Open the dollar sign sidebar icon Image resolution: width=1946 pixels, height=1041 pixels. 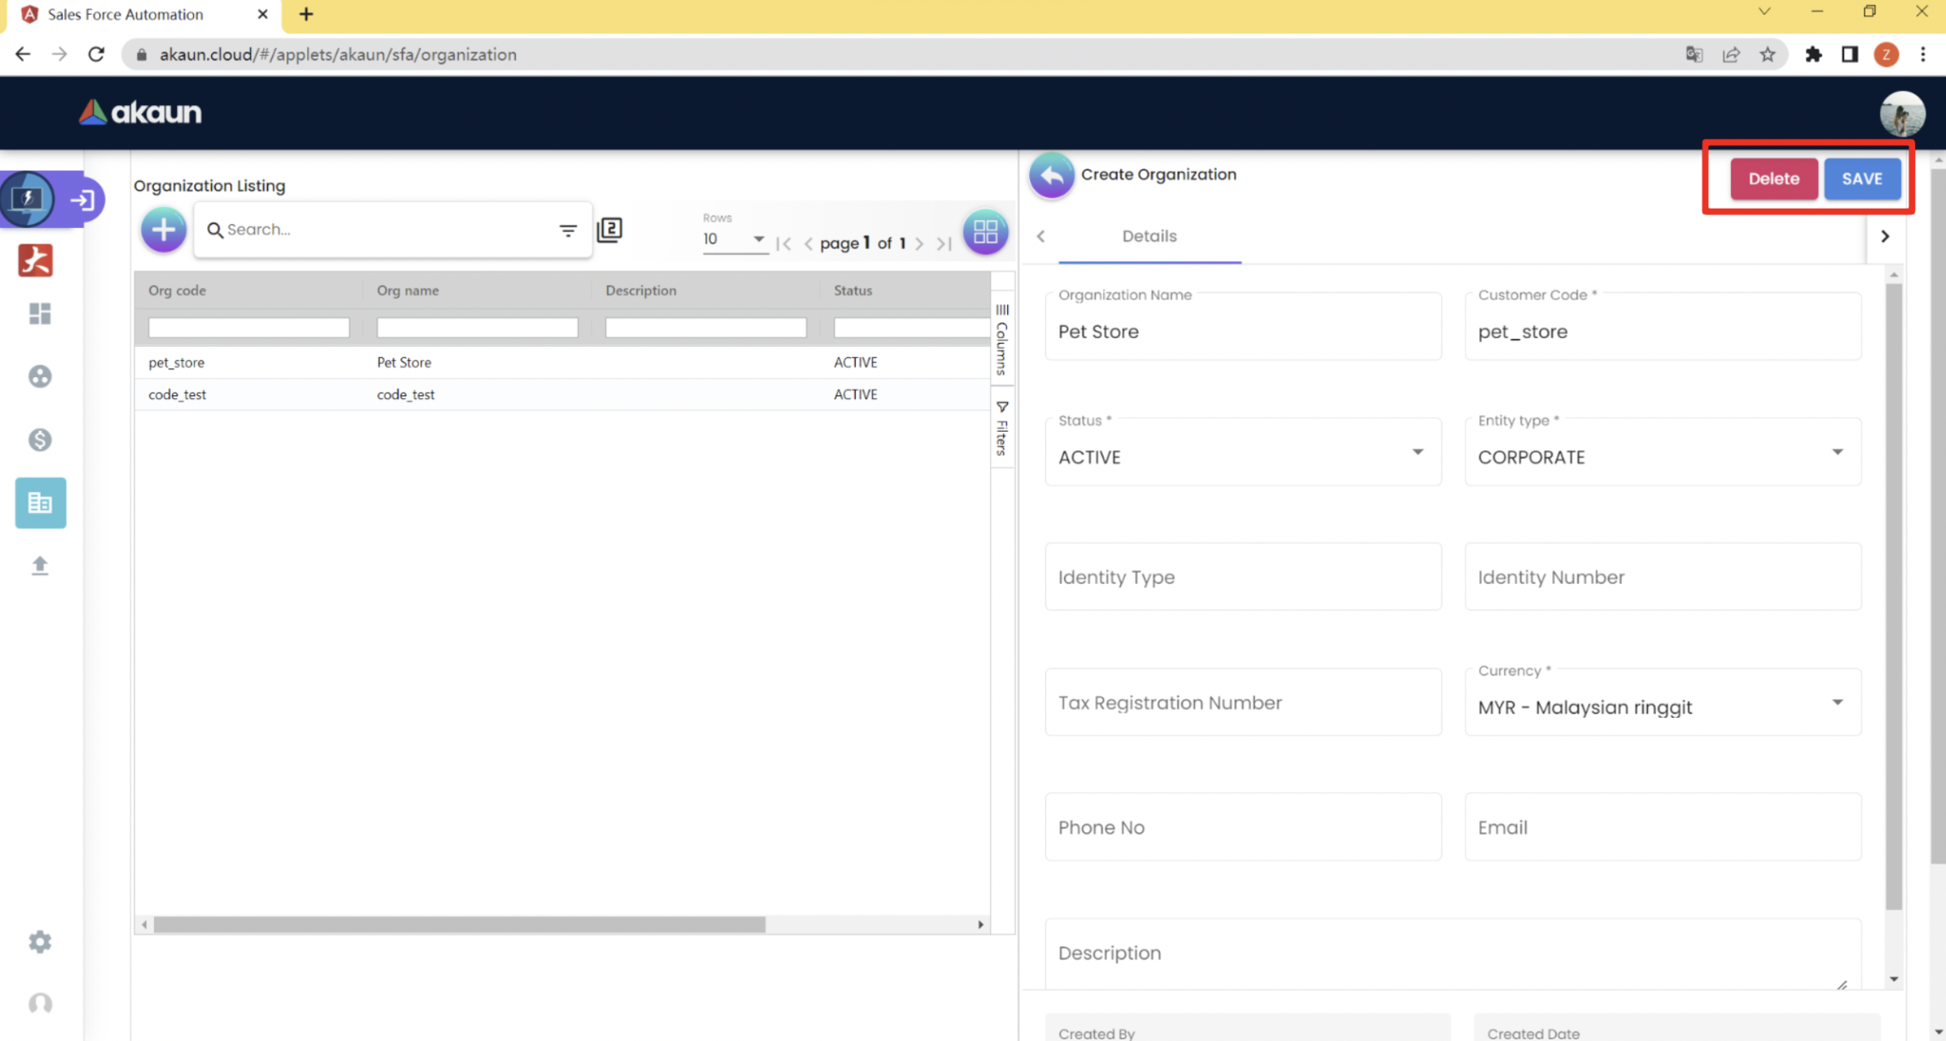(x=39, y=440)
